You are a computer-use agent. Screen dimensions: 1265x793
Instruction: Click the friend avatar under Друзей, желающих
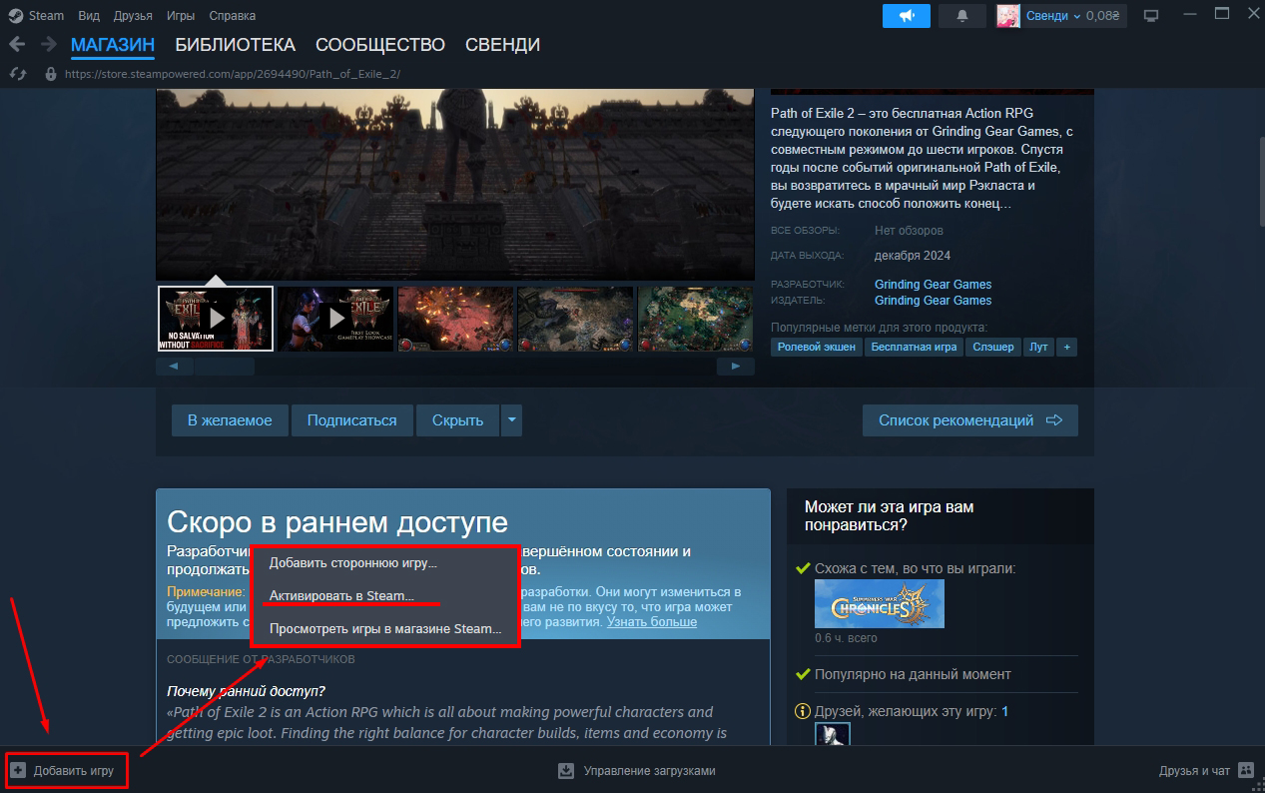[x=833, y=734]
